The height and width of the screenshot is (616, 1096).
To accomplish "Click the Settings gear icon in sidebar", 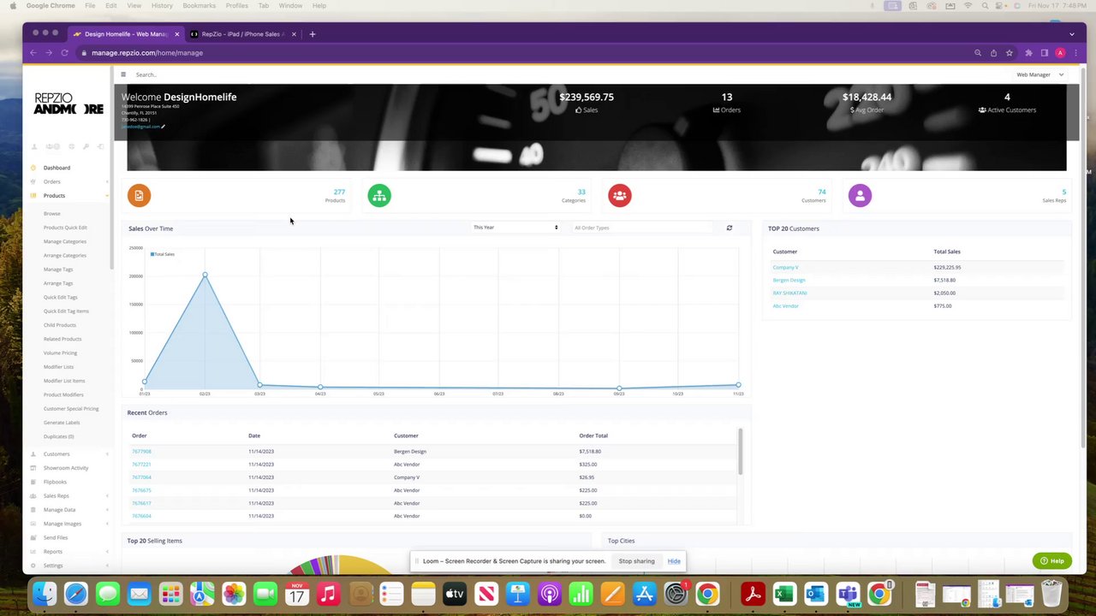I will tap(33, 566).
